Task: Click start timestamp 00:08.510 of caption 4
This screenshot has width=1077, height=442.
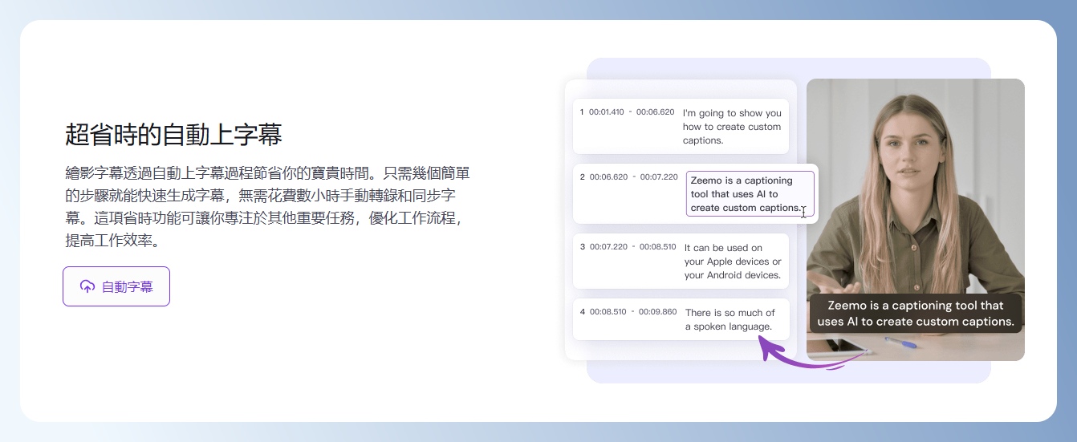Action: pos(608,312)
